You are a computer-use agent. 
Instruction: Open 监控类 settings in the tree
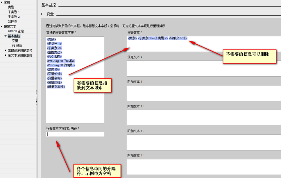12,21
